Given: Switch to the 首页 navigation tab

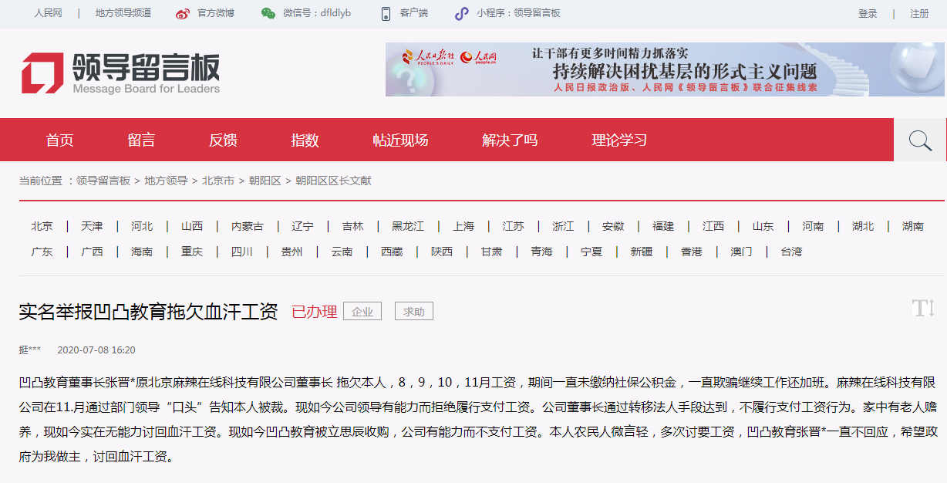Looking at the screenshot, I should coord(62,140).
